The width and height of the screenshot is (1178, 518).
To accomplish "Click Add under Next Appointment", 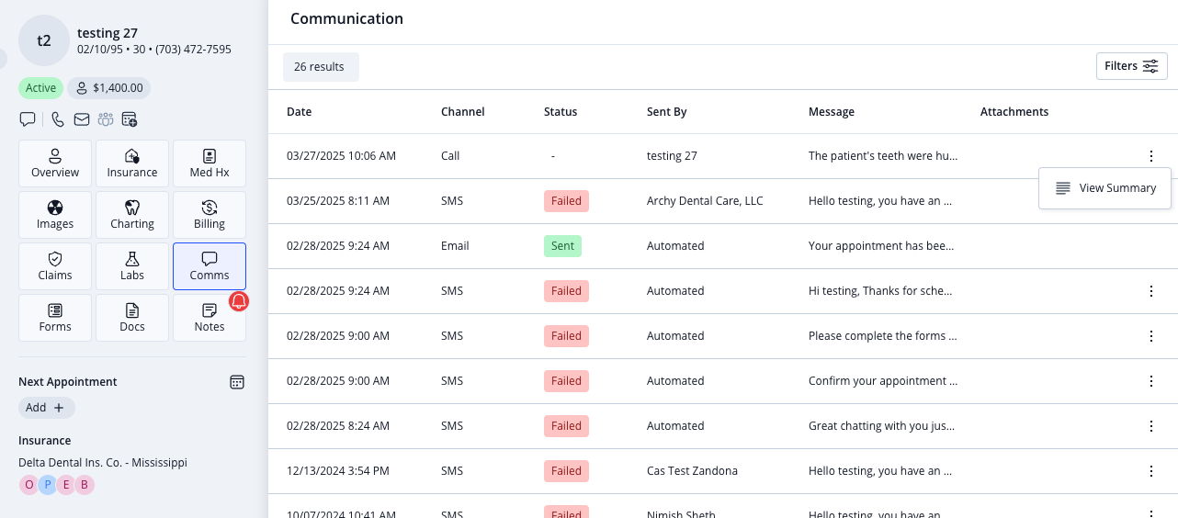I will pyautogui.click(x=47, y=408).
